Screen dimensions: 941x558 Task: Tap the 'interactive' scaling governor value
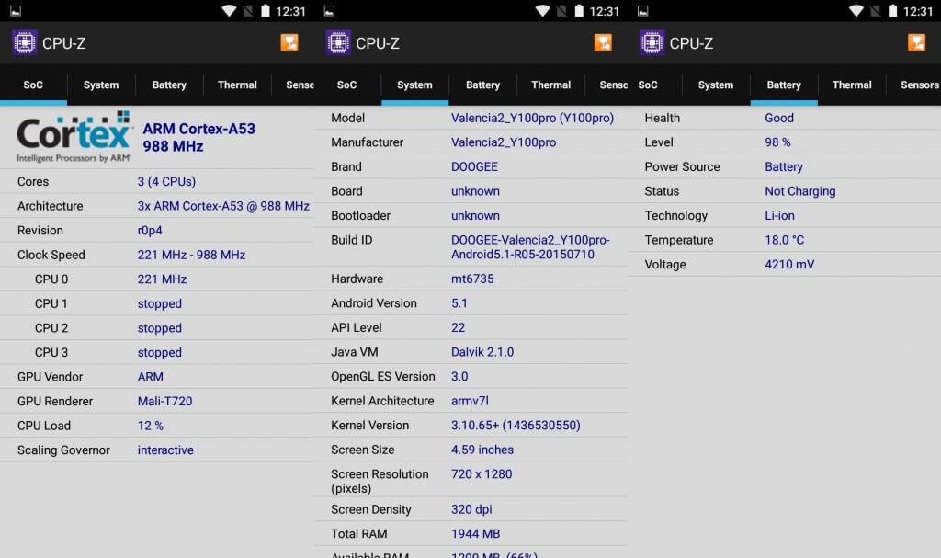click(x=165, y=450)
